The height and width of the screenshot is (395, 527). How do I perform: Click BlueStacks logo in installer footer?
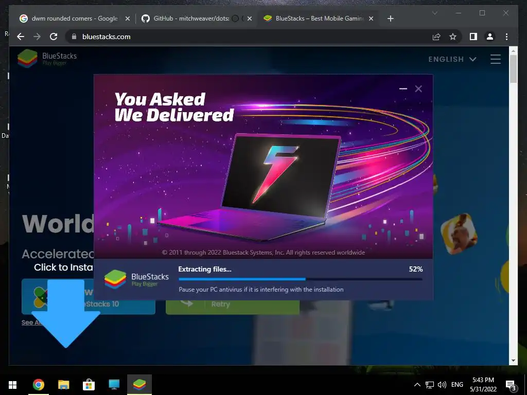click(x=136, y=279)
